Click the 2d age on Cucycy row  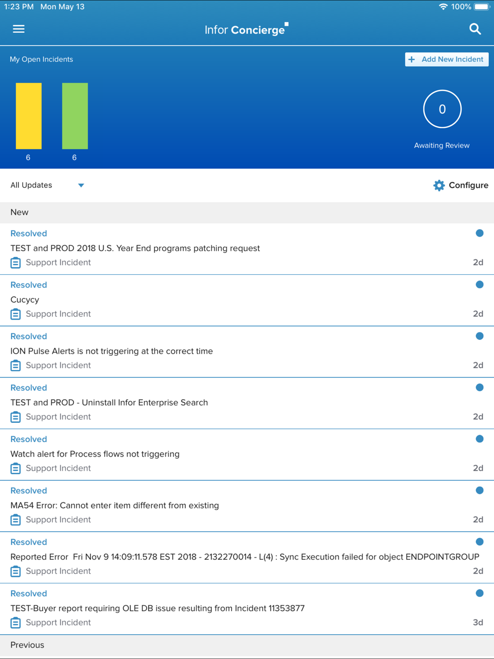478,314
